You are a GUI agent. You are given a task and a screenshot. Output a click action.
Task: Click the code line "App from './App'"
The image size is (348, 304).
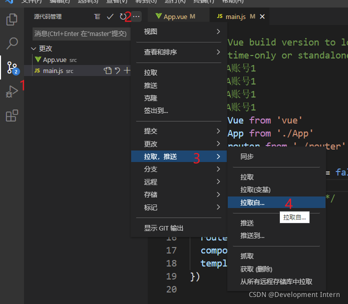270,133
